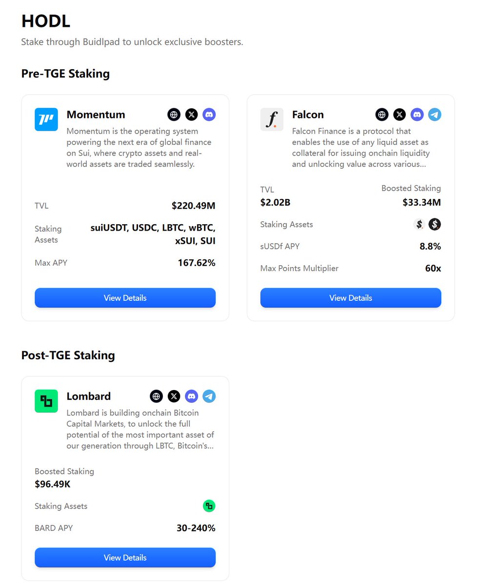
Task: Click the green Lombard project logo
Action: tap(46, 401)
